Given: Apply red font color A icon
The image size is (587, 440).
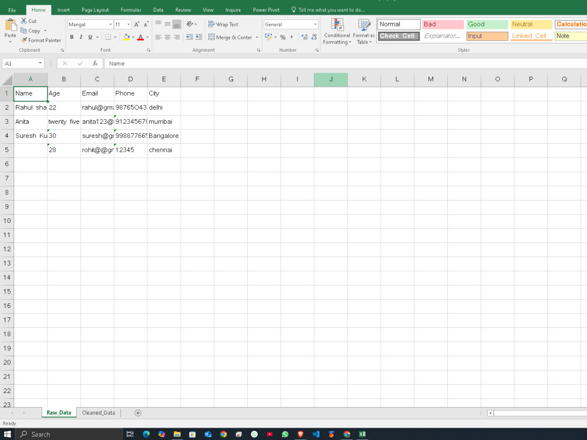Looking at the screenshot, I should point(140,37).
